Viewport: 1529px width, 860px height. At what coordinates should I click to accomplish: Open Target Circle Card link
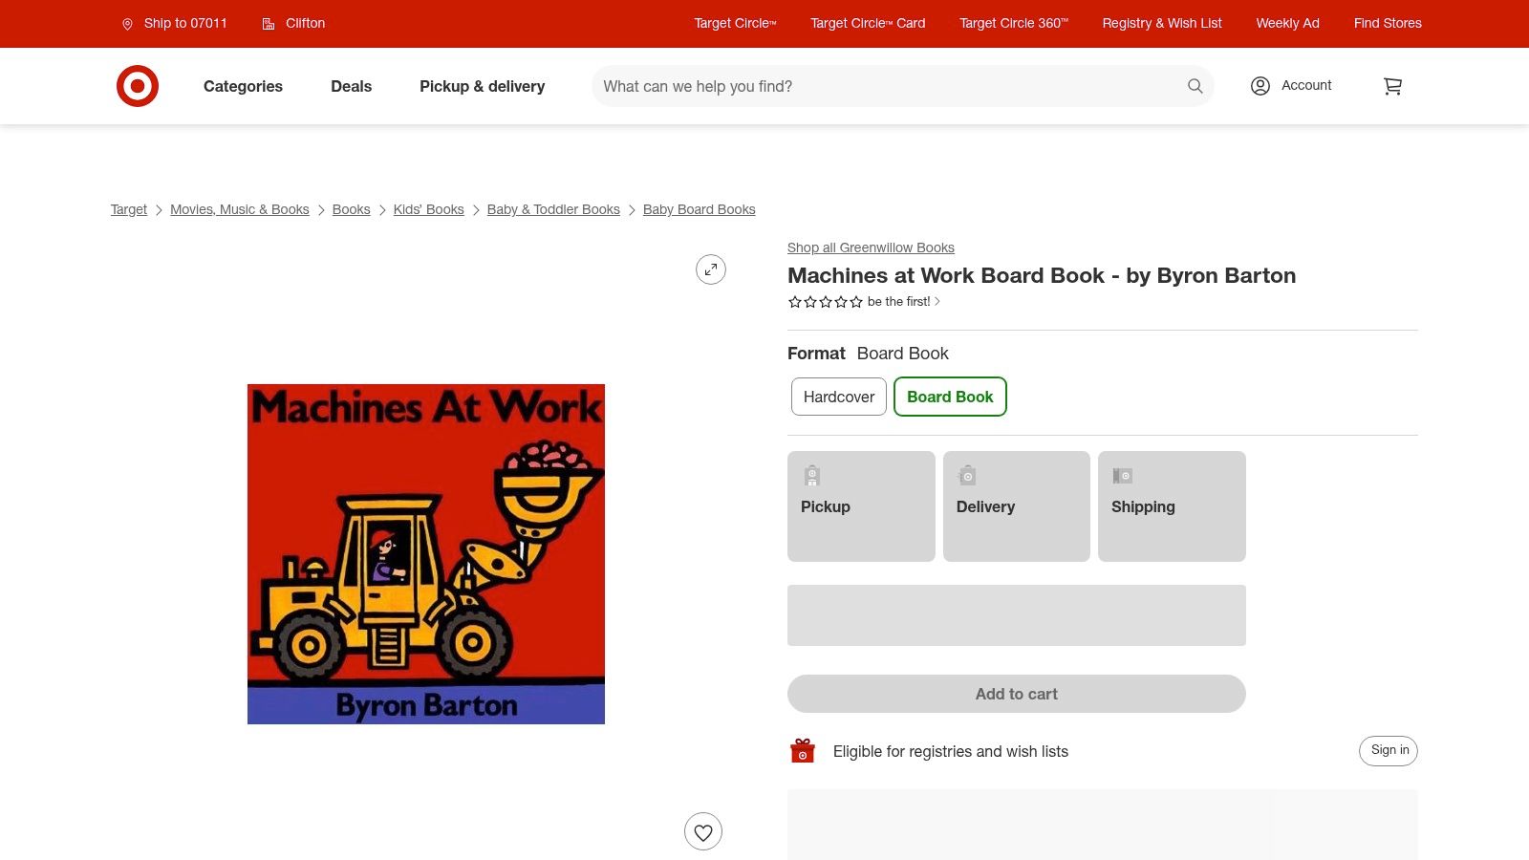point(868,24)
